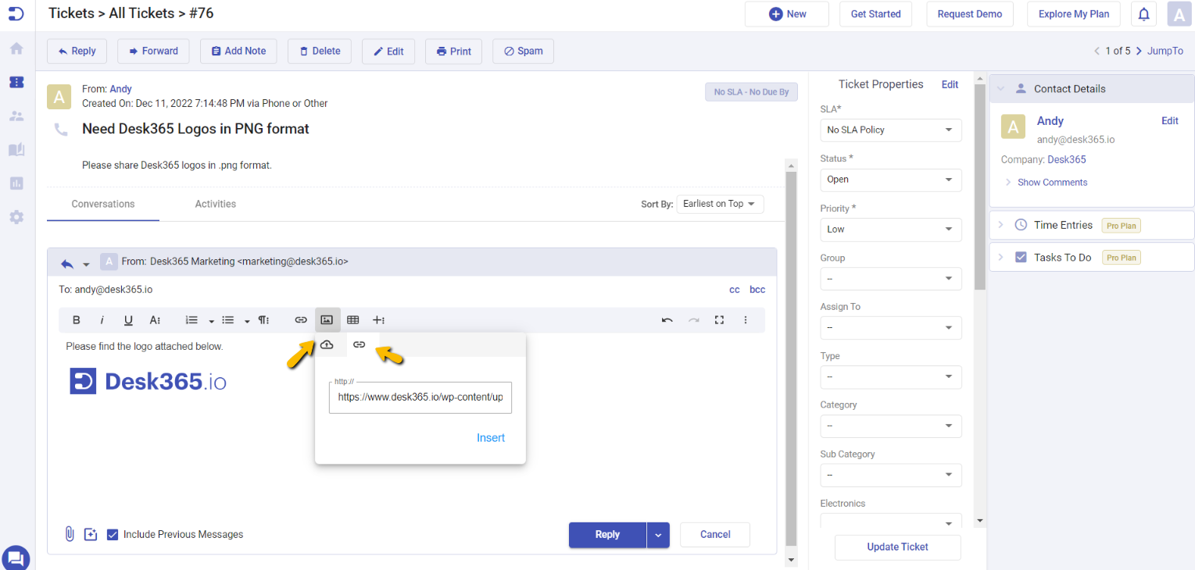Open the Type dropdown
The height and width of the screenshot is (570, 1195).
pyautogui.click(x=891, y=377)
